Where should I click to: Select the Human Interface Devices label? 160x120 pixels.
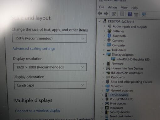coord(127,68)
